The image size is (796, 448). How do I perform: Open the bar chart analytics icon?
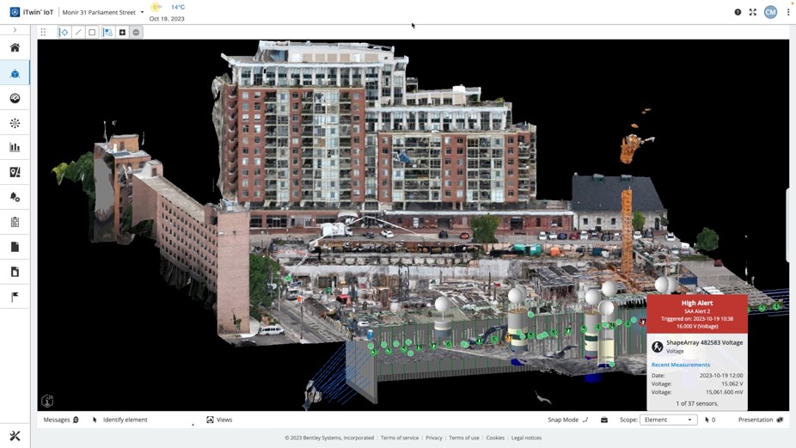15,148
